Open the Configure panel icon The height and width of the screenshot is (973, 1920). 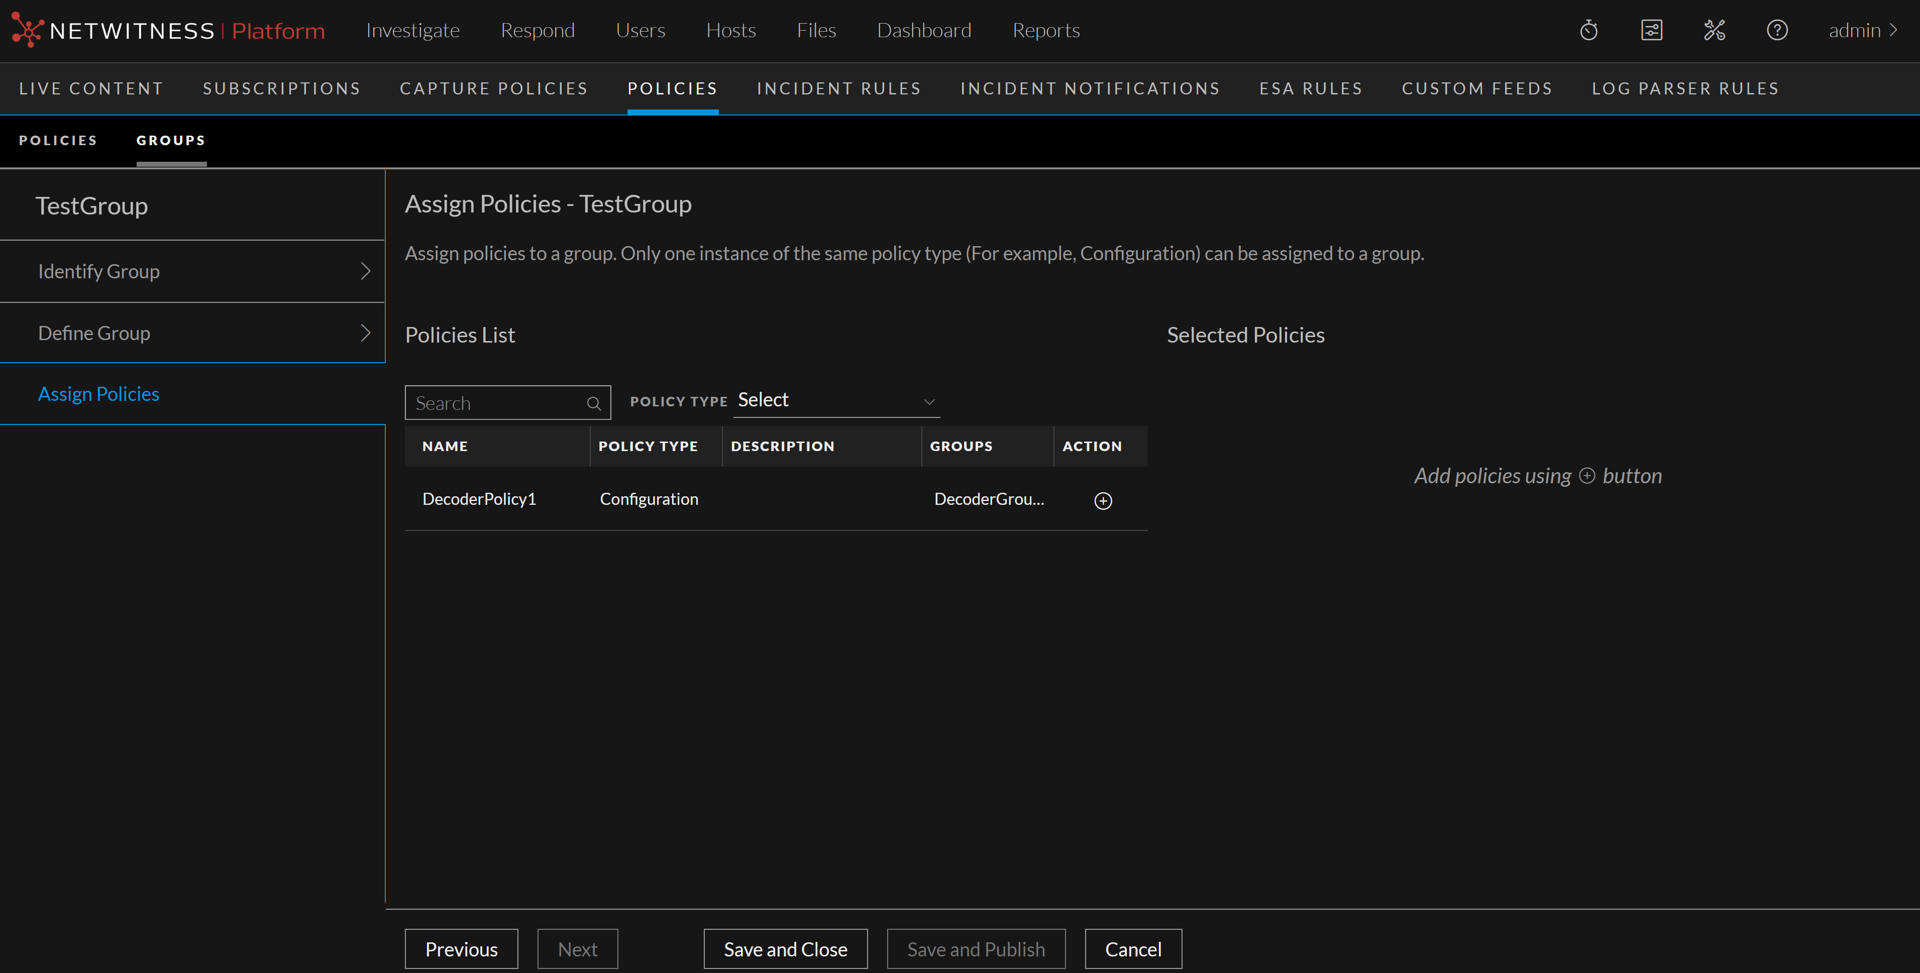point(1651,31)
